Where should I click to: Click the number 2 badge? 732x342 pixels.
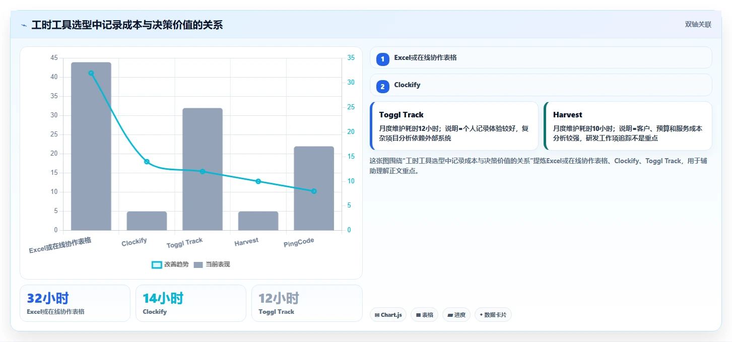382,87
